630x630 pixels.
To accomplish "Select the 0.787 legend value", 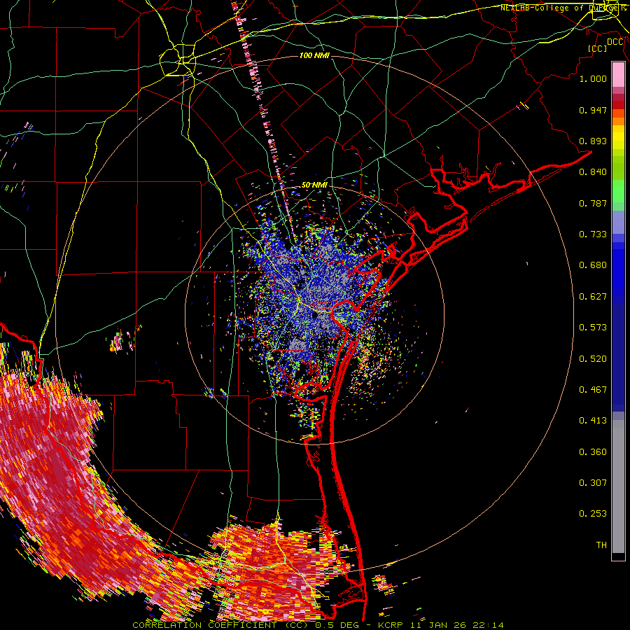I will (x=593, y=203).
